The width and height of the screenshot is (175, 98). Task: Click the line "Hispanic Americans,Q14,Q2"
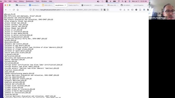click(x=15, y=81)
